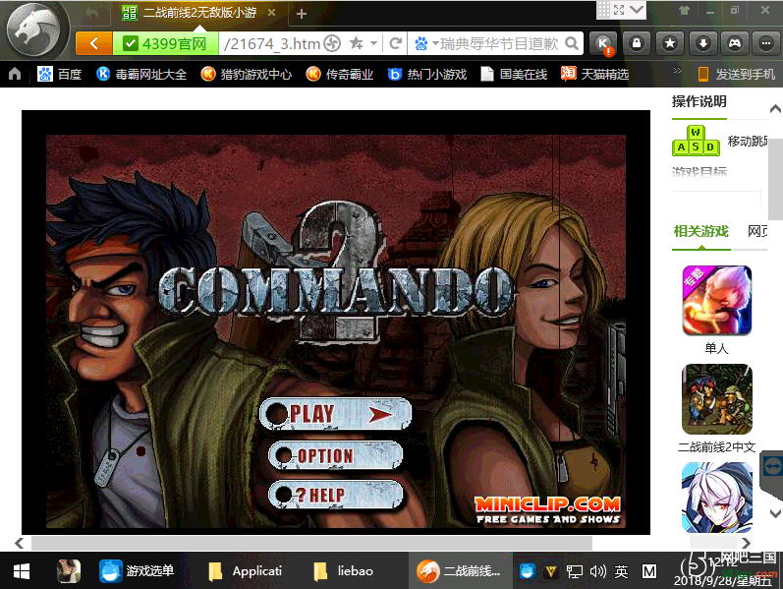
Task: Open the 毒霸网址大全 bookmark
Action: point(141,74)
